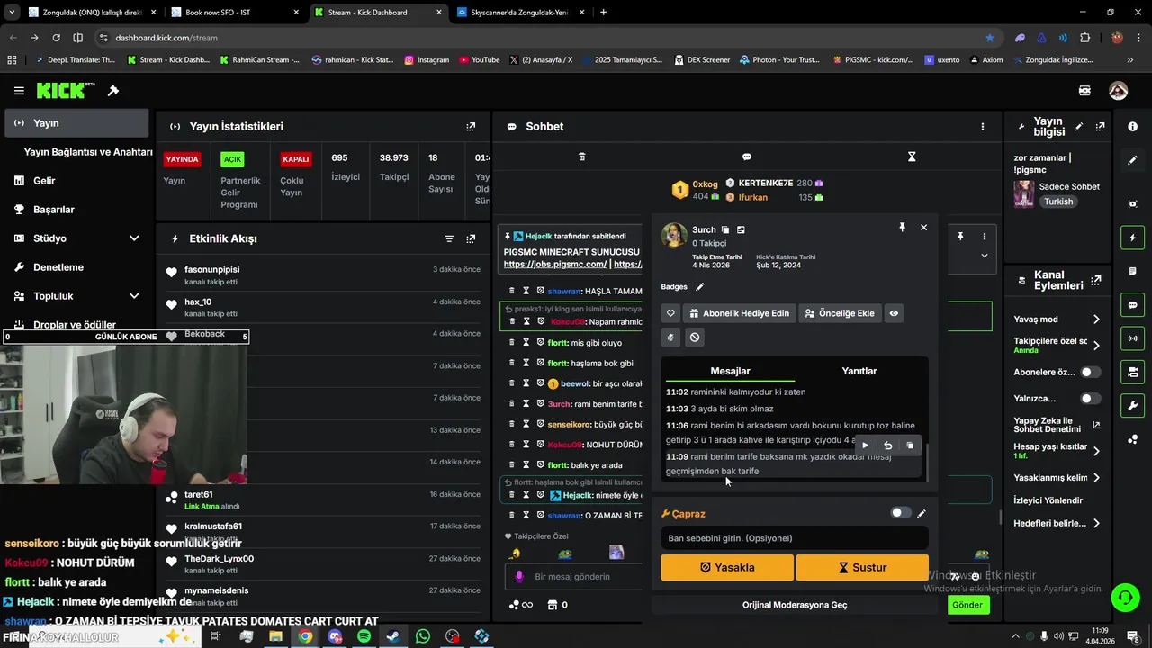1152x648 pixels.
Task: Switch to the Book now: SFO - IST browser tab
Action: [x=233, y=13]
